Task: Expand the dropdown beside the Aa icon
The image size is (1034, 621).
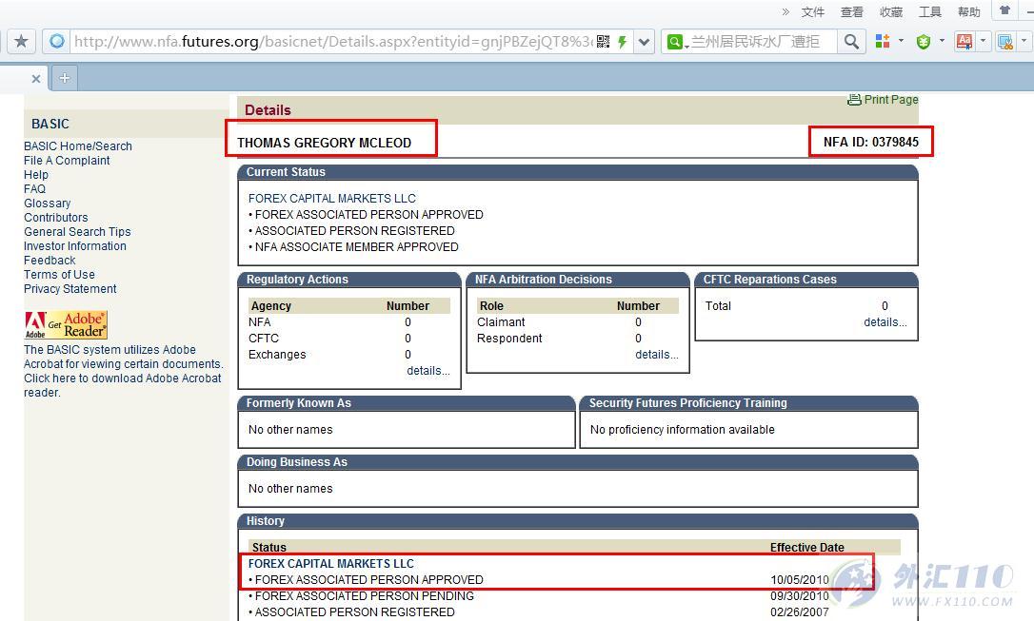Action: click(983, 41)
